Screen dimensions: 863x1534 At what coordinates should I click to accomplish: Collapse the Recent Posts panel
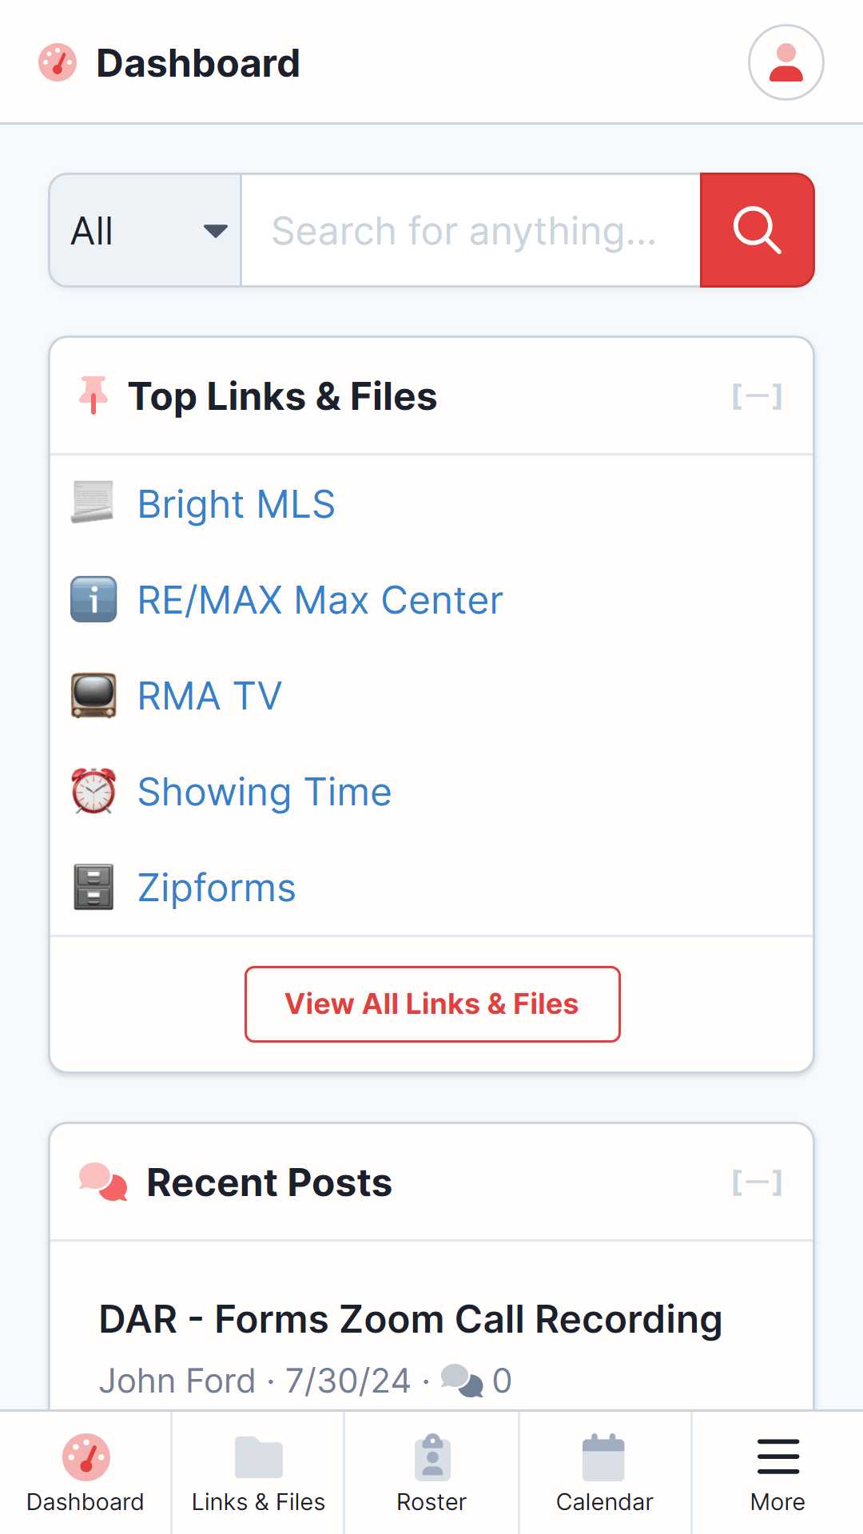pyautogui.click(x=757, y=1182)
